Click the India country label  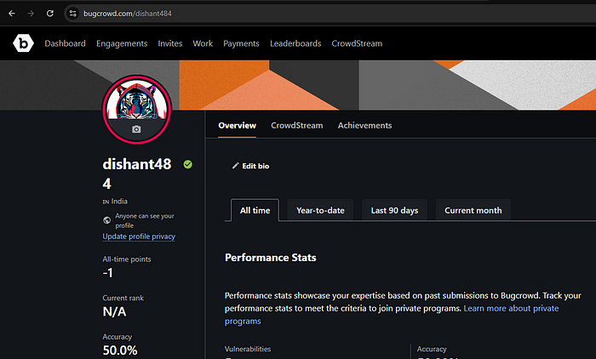tap(115, 202)
